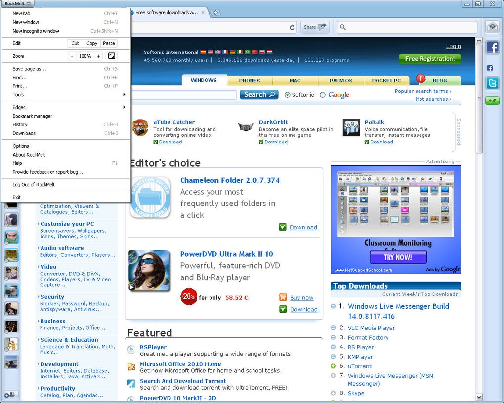
Task: Click the Paste button in Edit row
Action: click(109, 43)
